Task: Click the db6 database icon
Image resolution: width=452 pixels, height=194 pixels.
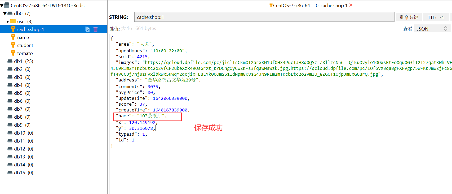Action: tap(10, 101)
